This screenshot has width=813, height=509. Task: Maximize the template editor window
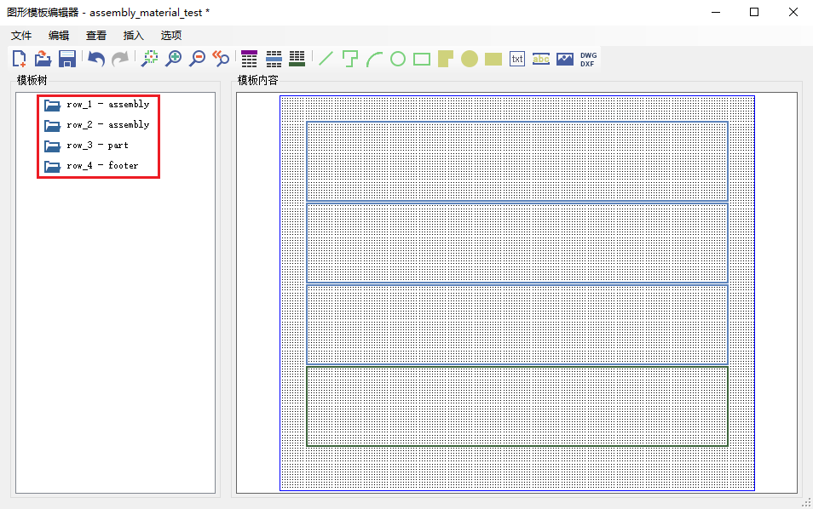coord(754,12)
